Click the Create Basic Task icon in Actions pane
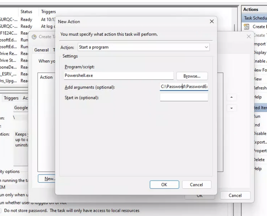Screen dimensions: 267x216 (x=247, y=26)
